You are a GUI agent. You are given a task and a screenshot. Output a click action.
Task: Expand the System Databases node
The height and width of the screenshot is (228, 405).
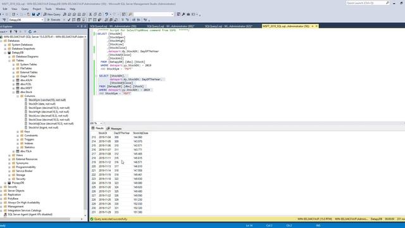[x=5, y=45]
